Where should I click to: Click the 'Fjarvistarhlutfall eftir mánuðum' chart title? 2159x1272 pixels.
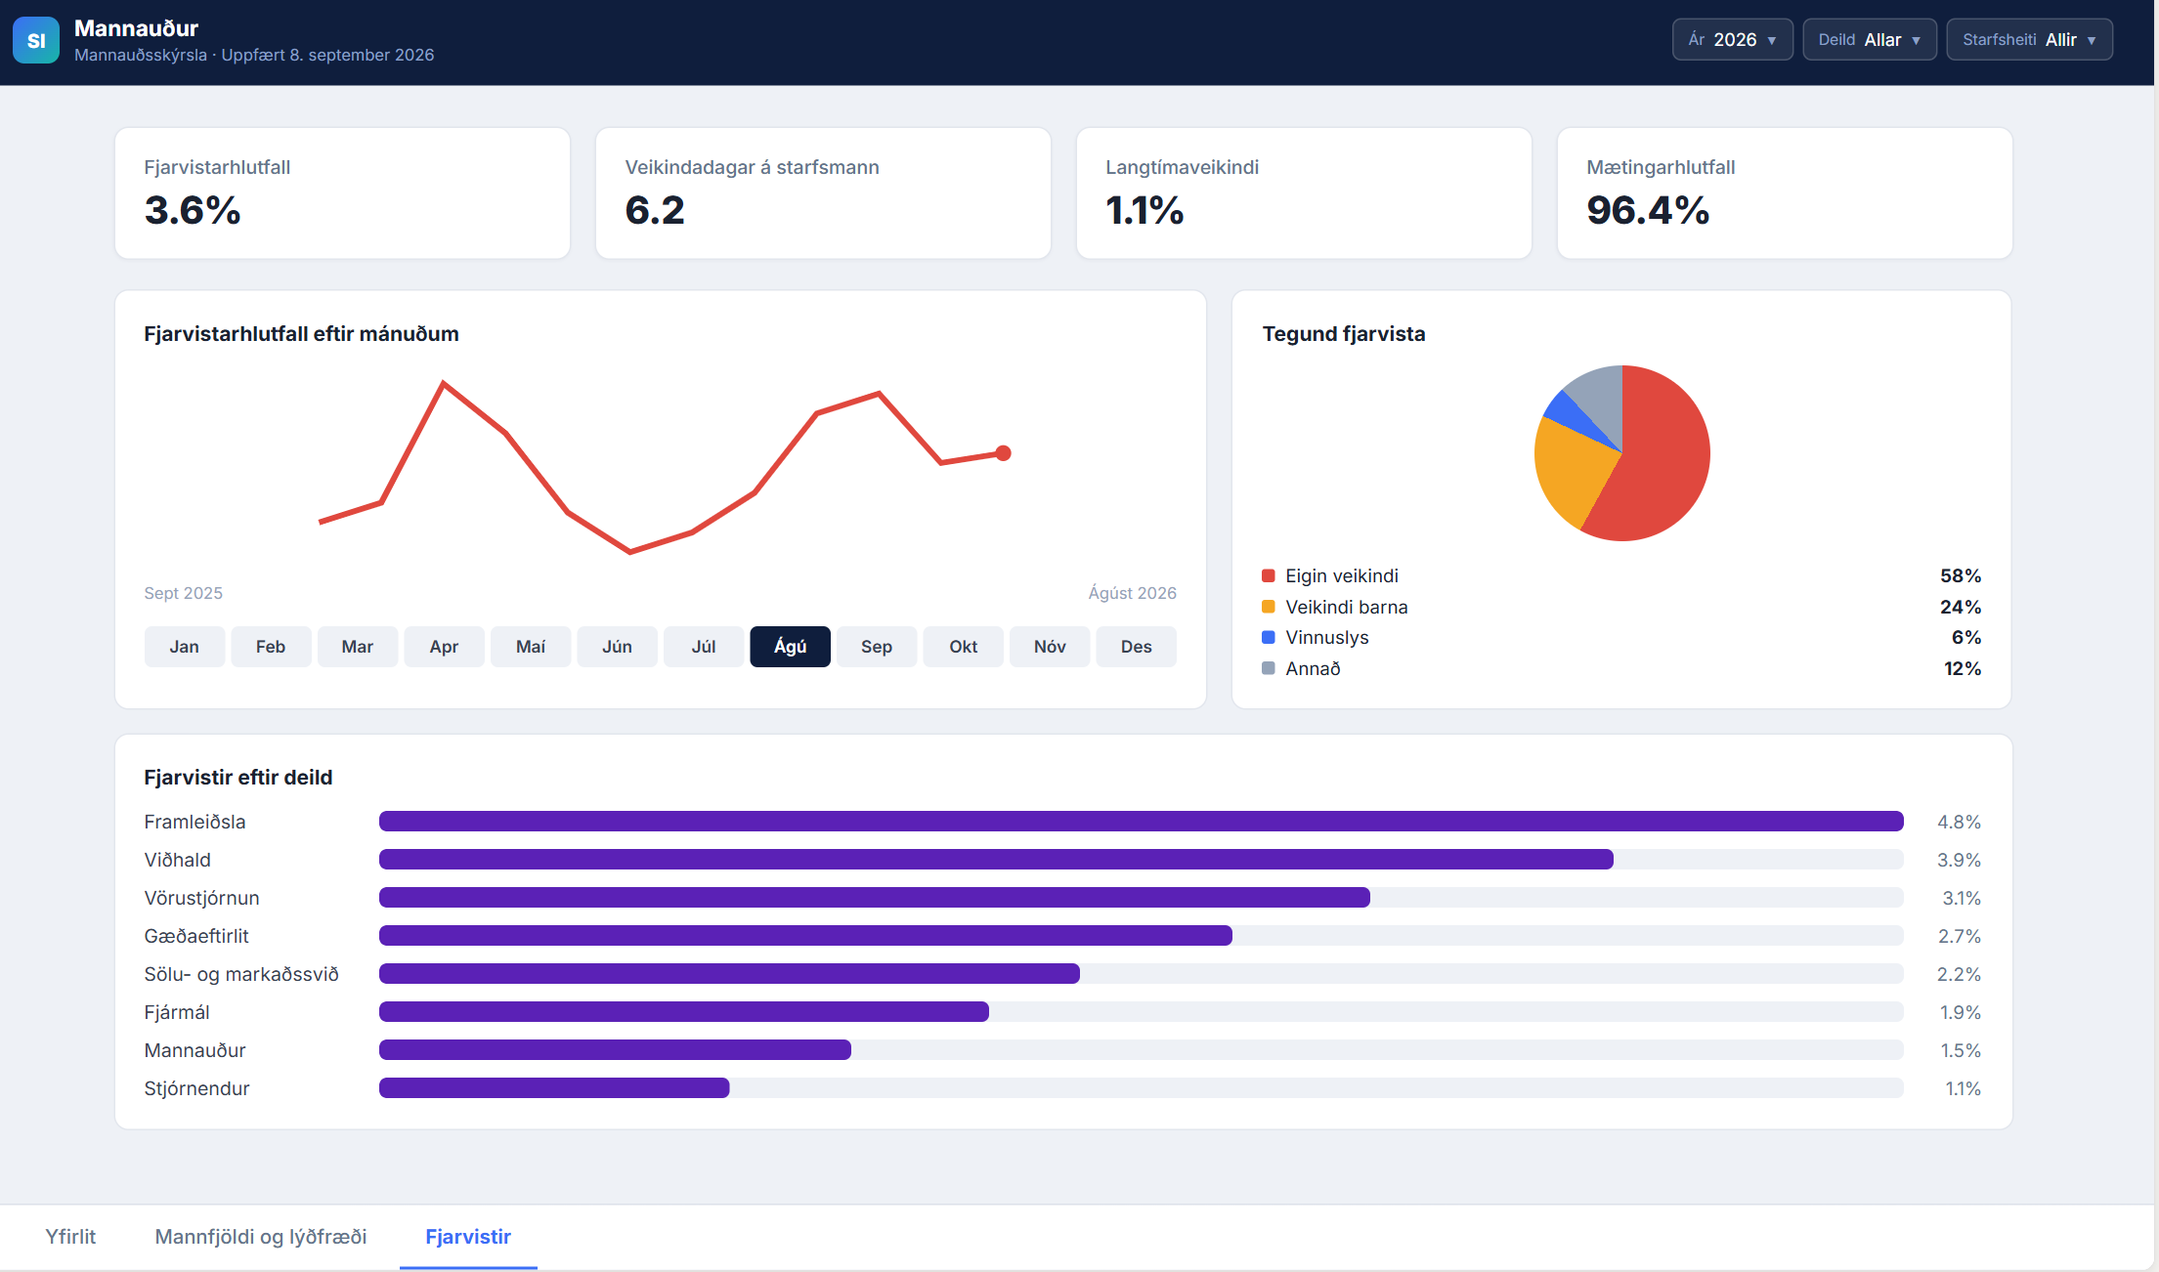(x=301, y=334)
